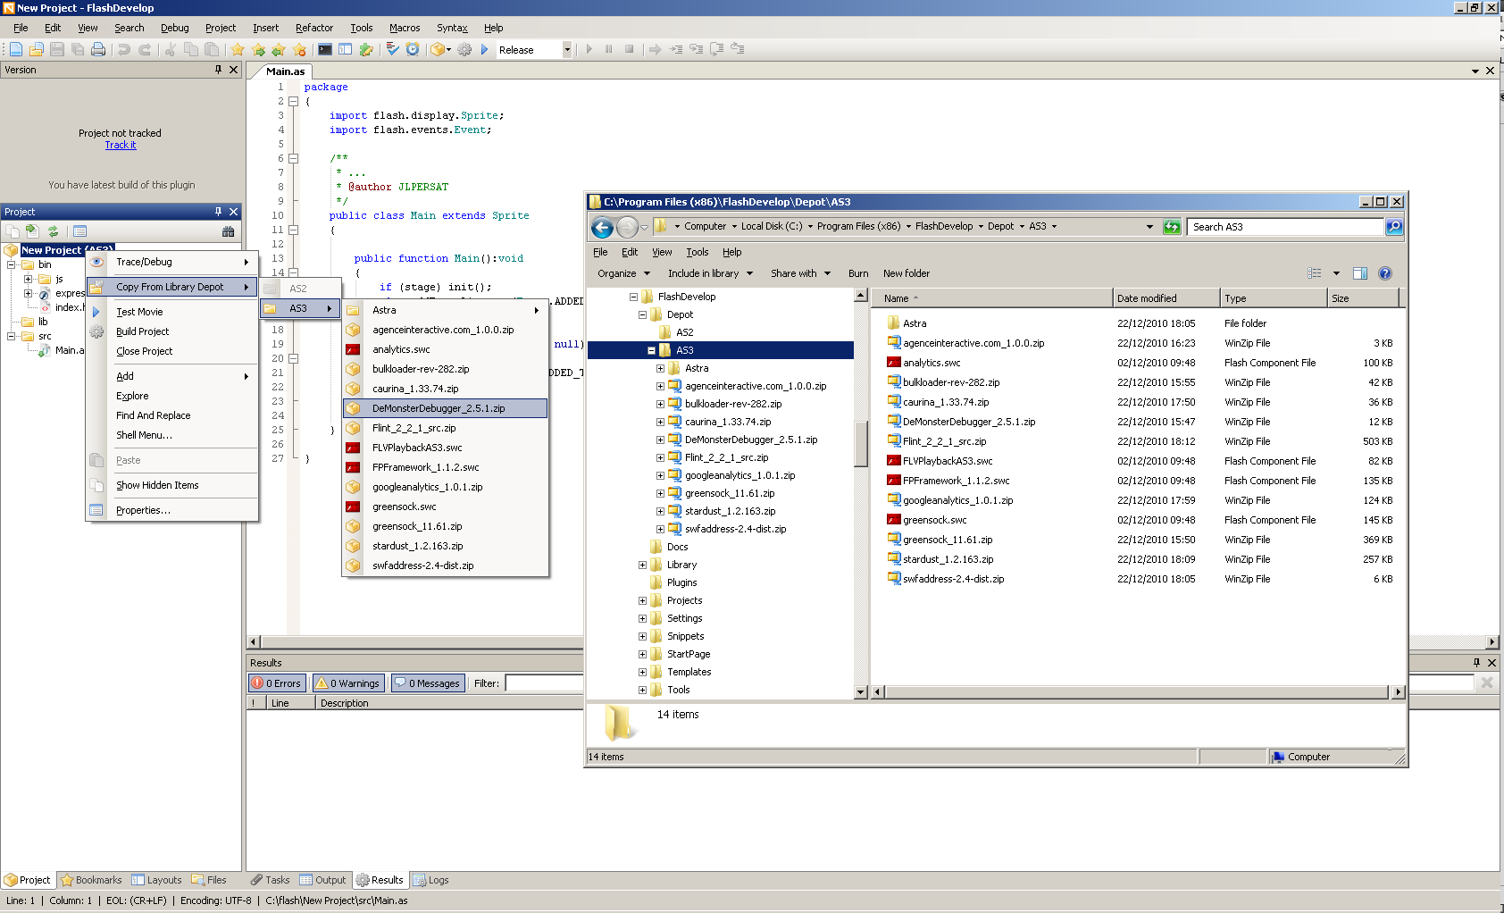Pin the Version panel with pushpin icon

tap(218, 70)
